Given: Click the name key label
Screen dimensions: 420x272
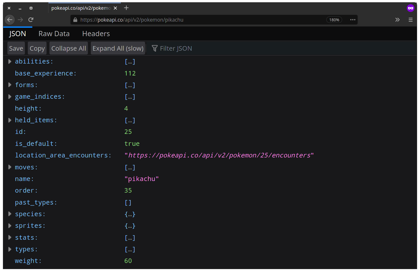Looking at the screenshot, I should tap(24, 179).
